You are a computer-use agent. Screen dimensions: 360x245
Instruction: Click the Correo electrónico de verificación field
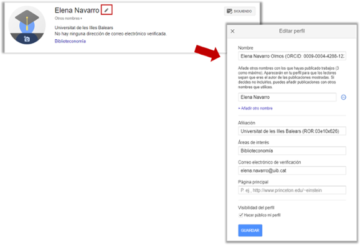[292, 170]
